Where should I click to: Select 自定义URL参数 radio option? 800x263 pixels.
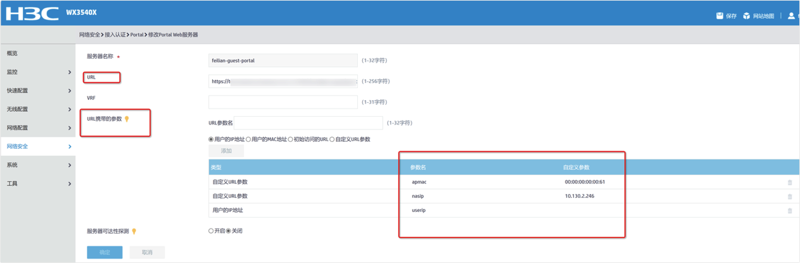[x=332, y=139]
